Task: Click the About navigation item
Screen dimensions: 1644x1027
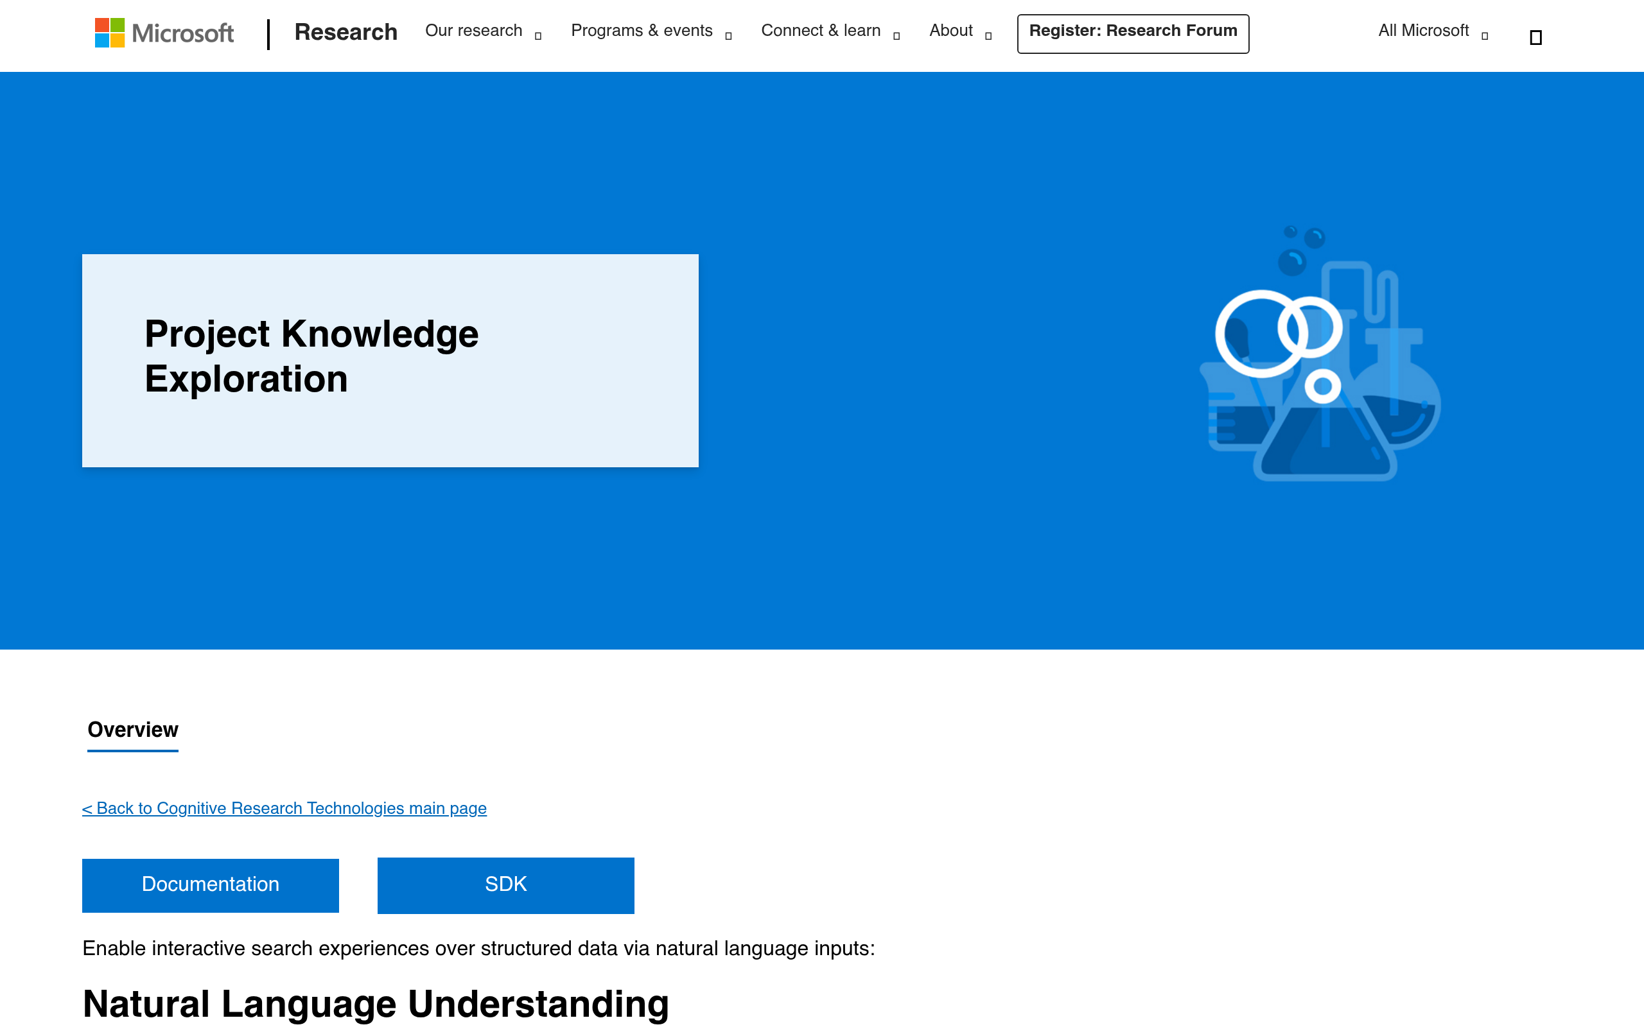Action: [x=950, y=31]
